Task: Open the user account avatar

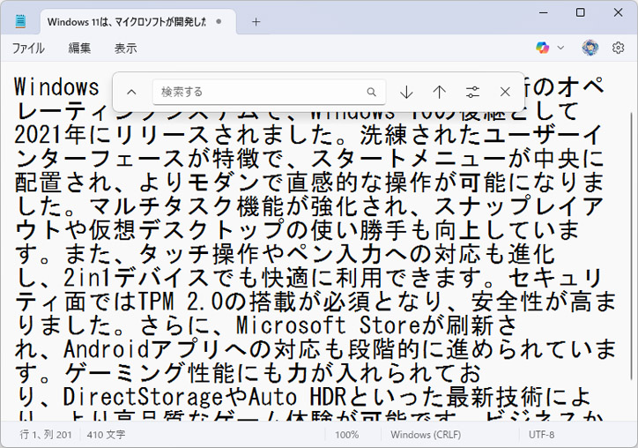Action: (x=590, y=48)
